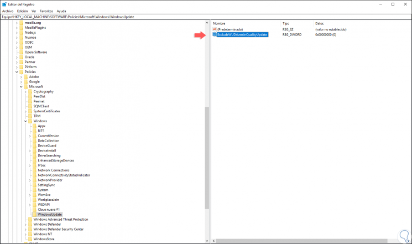Click the Google folder icon
The image size is (412, 244).
click(26, 82)
